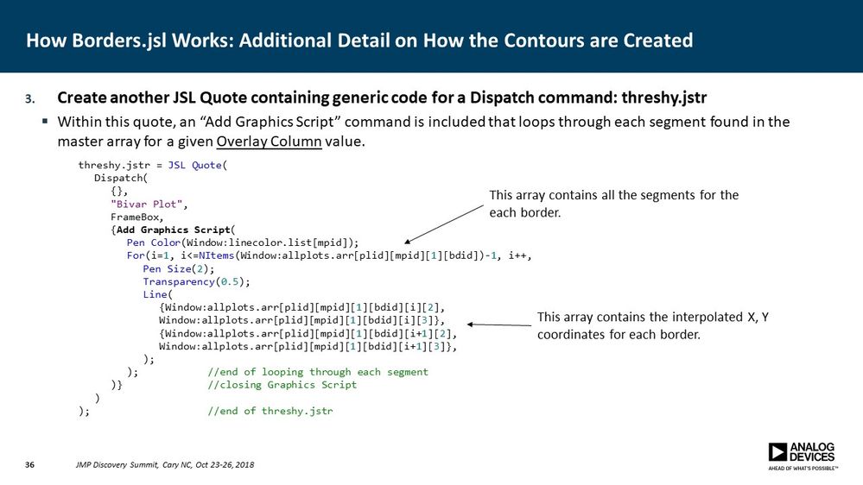Click the arrow pointing to Line coordinates

[499, 325]
